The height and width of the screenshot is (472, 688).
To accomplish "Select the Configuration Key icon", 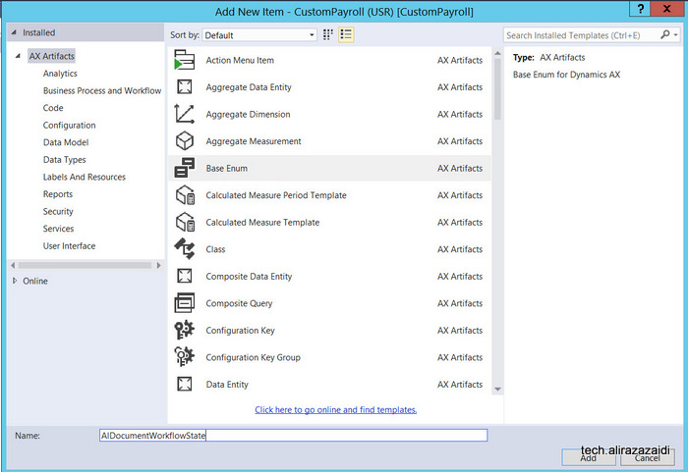I will (x=185, y=330).
